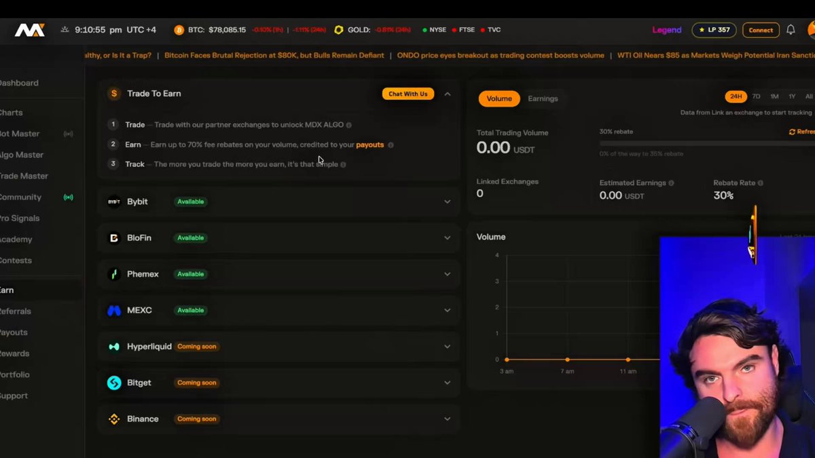The height and width of the screenshot is (458, 815).
Task: Collapse the Trade To Earn section
Action: click(447, 94)
